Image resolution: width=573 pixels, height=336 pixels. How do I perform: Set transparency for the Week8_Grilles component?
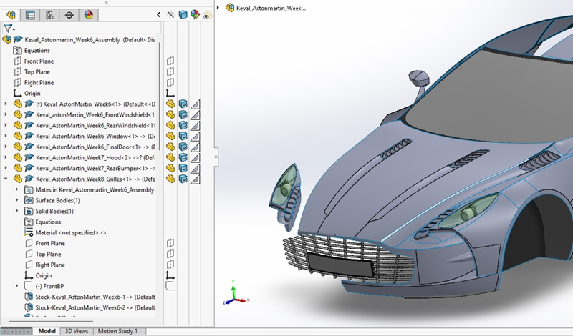click(195, 179)
